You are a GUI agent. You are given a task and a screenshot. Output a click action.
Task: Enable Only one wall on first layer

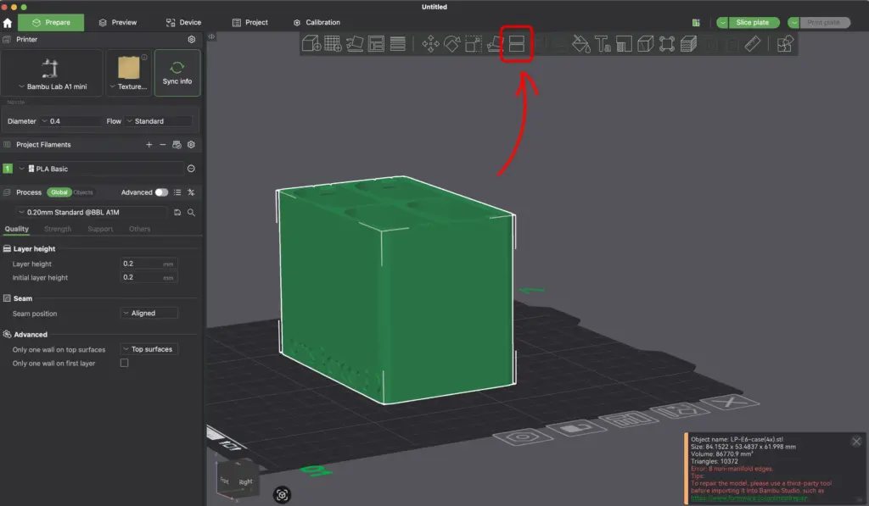coord(124,363)
